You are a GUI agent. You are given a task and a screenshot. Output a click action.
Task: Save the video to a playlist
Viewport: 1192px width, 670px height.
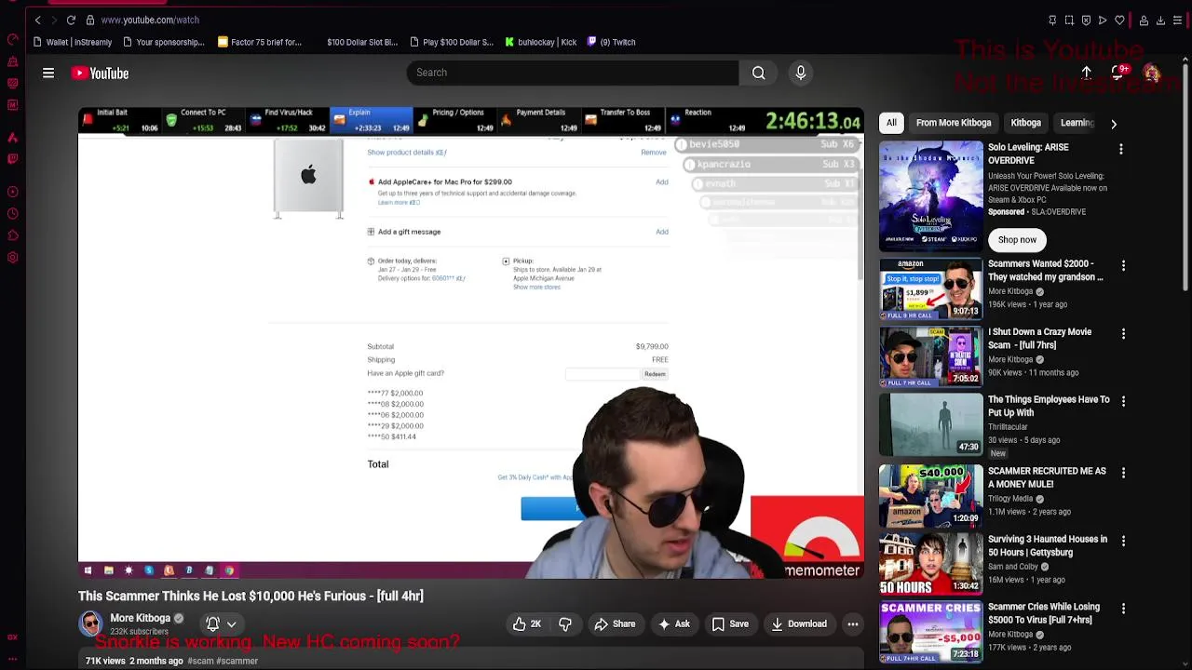(x=730, y=624)
